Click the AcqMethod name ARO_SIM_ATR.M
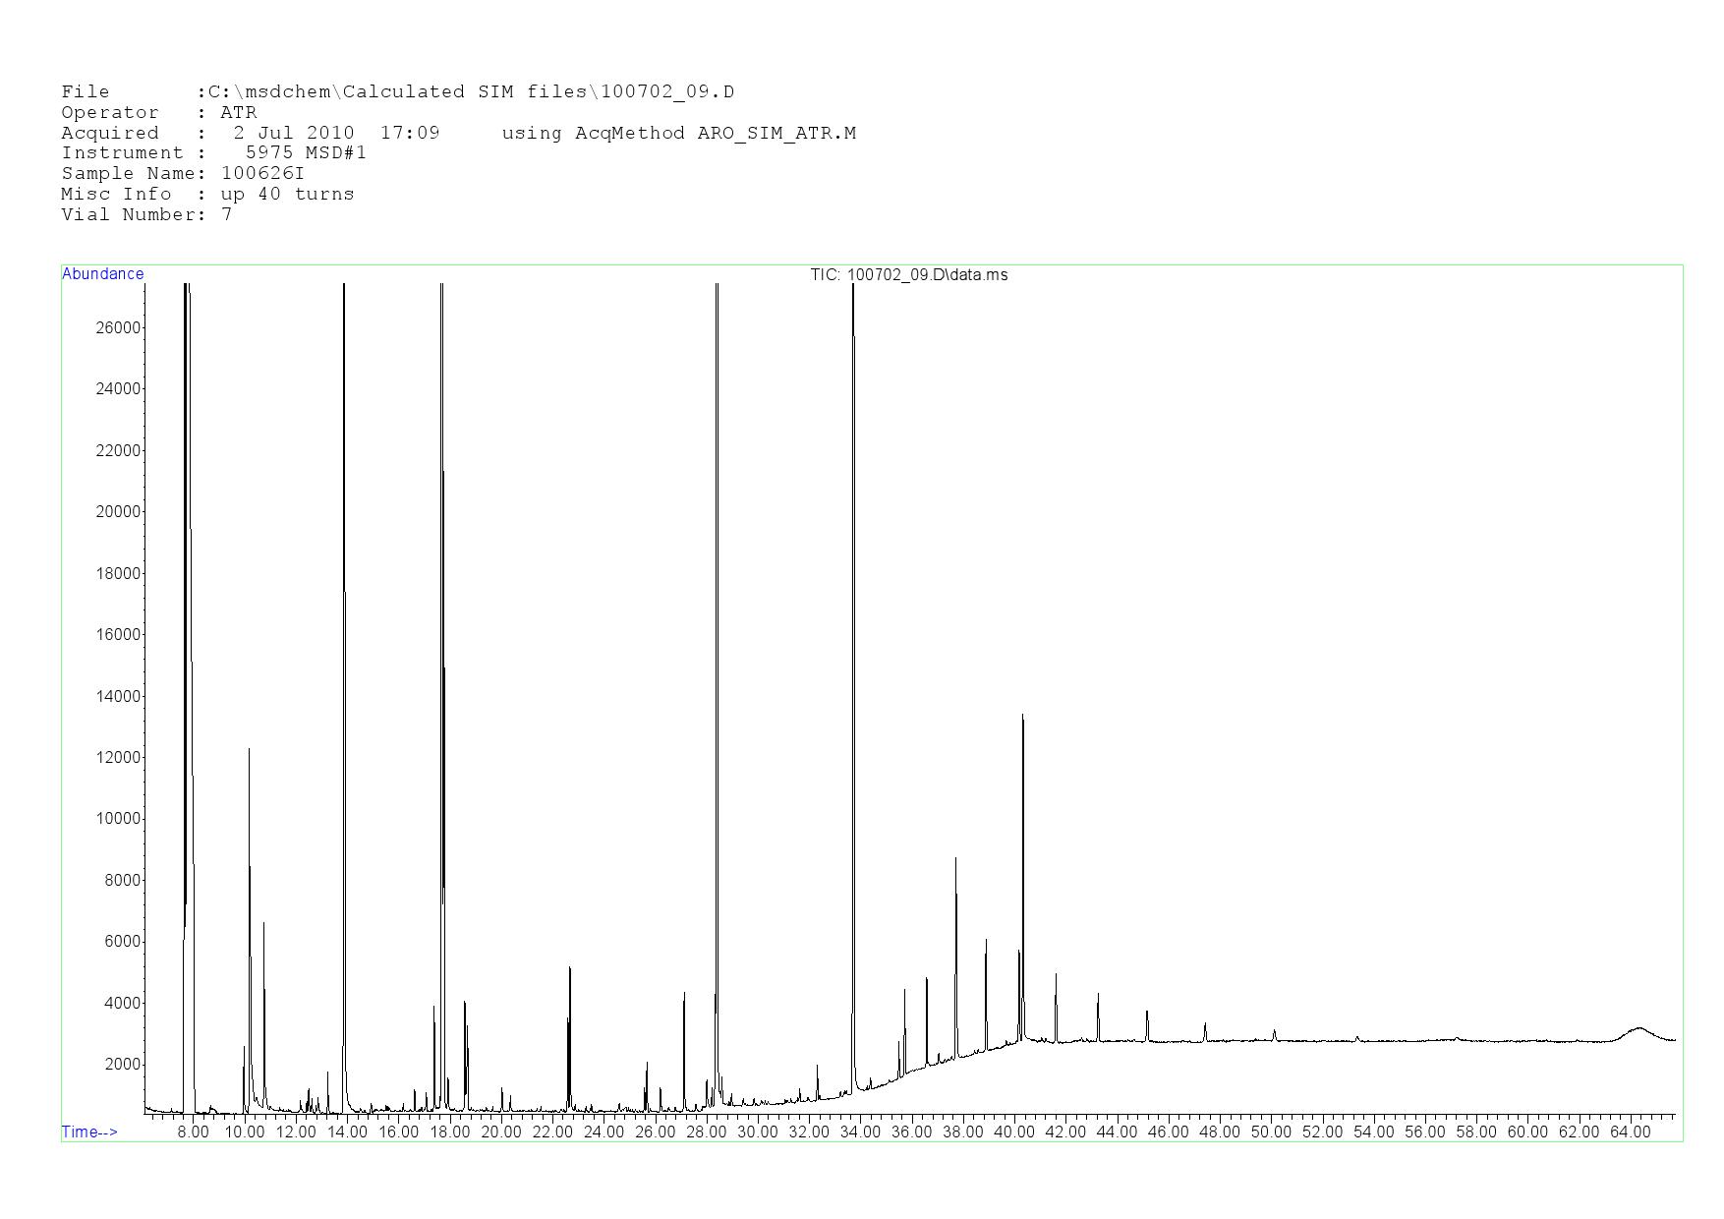 [776, 134]
